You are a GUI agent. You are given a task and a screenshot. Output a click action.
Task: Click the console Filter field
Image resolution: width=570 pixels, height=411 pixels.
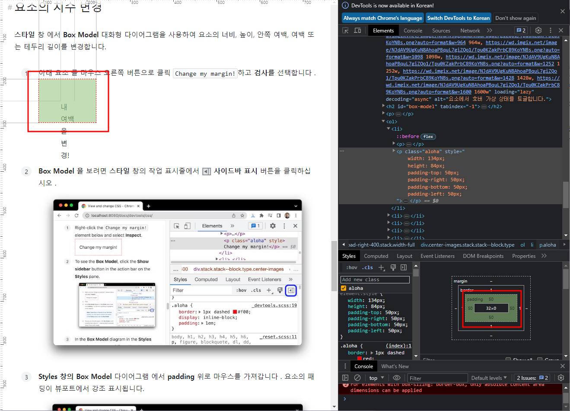[x=438, y=378]
